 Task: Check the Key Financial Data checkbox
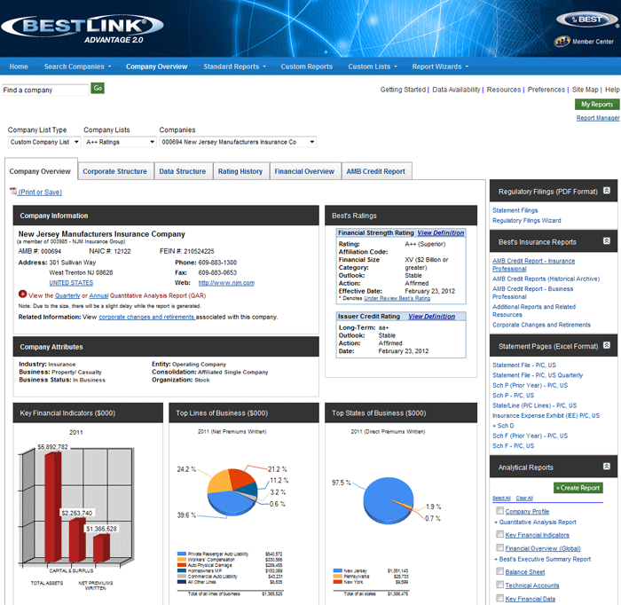pyautogui.click(x=499, y=598)
